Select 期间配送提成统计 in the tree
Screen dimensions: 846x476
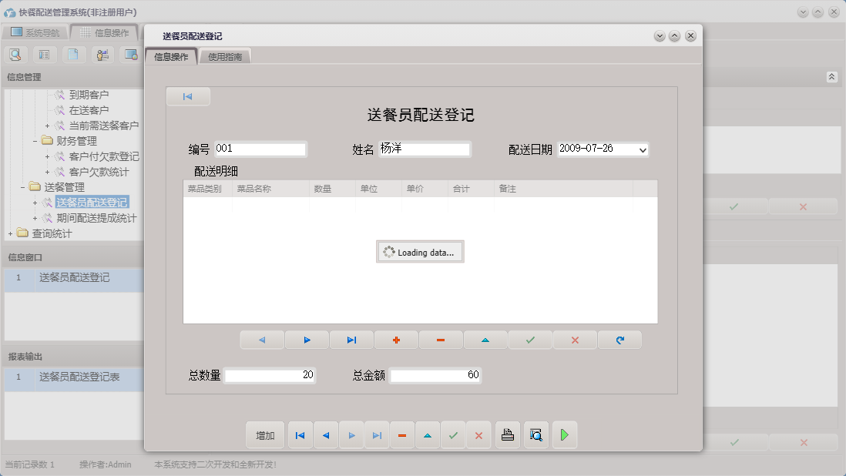pyautogui.click(x=96, y=218)
